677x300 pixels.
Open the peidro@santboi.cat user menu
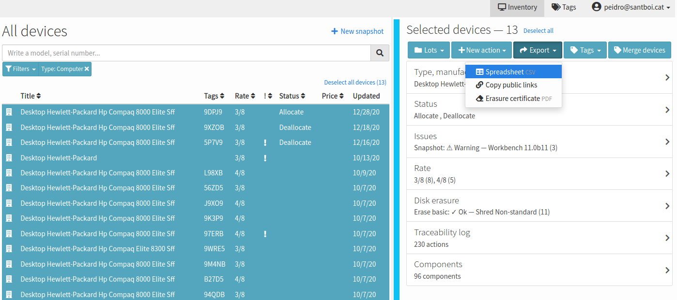[x=631, y=7]
